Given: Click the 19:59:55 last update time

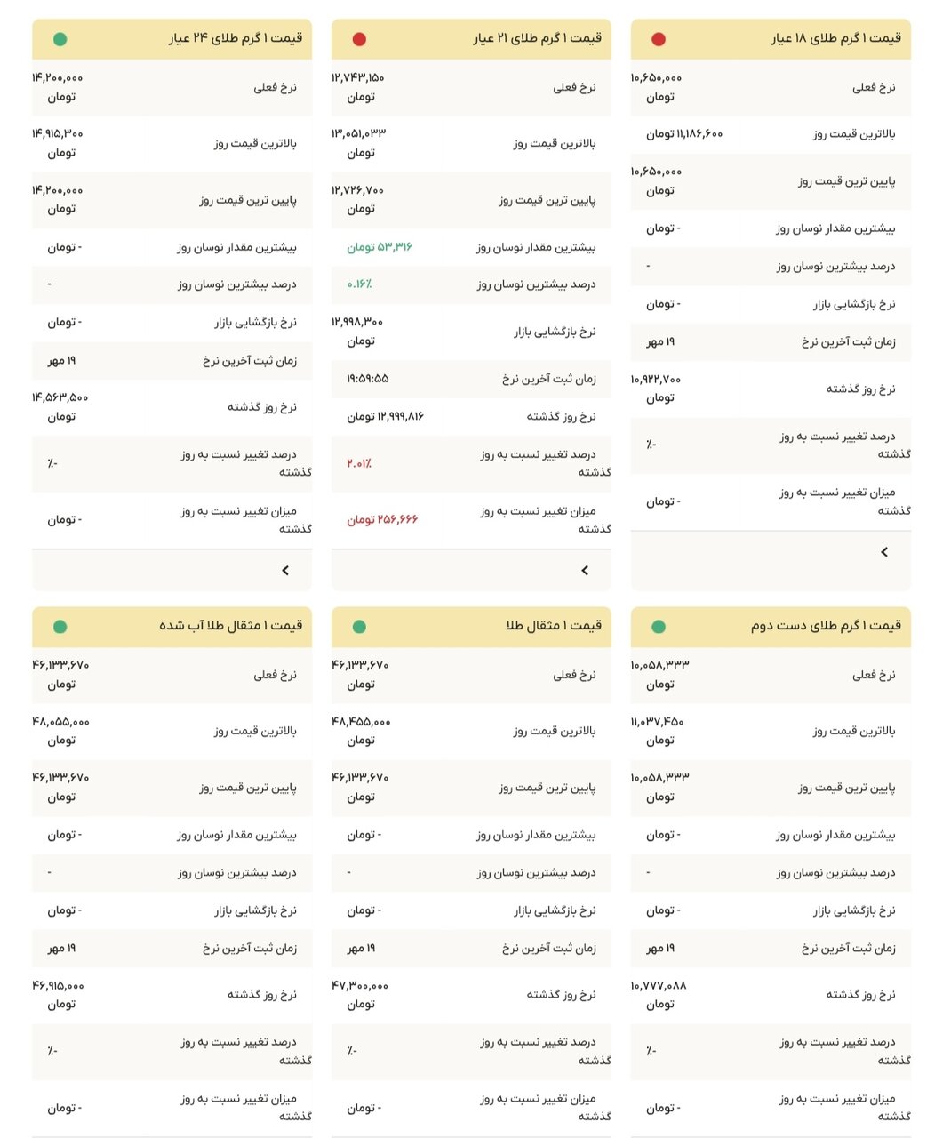Looking at the screenshot, I should [x=368, y=379].
